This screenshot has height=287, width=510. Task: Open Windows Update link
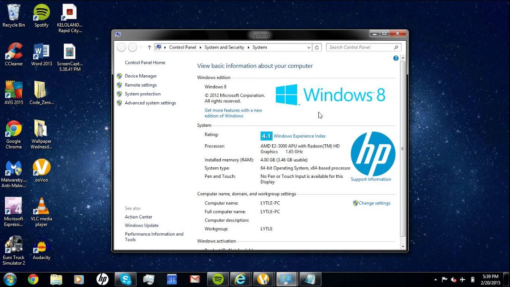142,226
